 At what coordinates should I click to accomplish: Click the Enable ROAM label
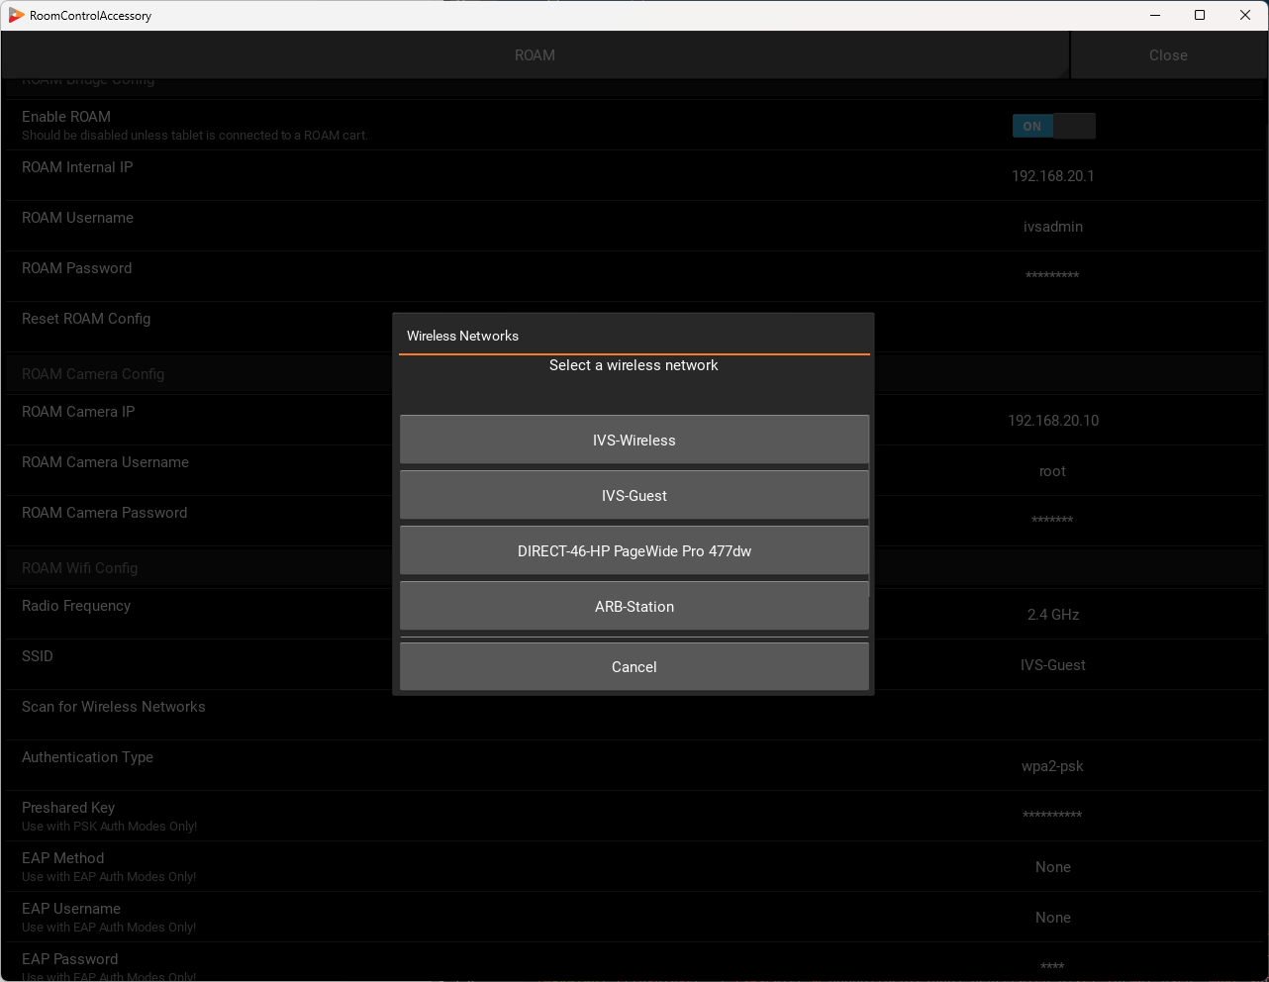(66, 117)
